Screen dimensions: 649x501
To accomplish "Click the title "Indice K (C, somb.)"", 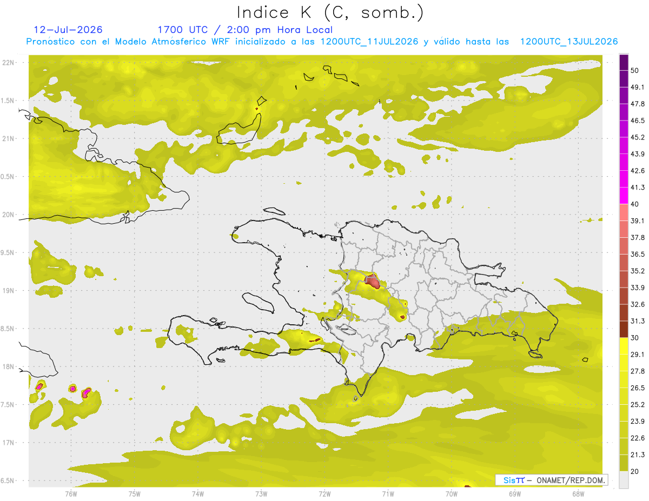I will point(330,12).
